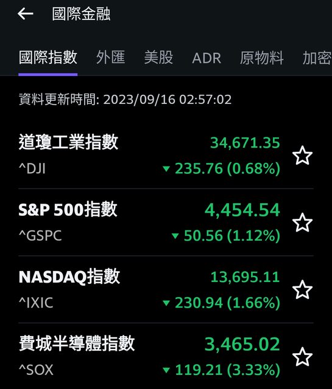The image size is (332, 389).
Task: Select the 國際指數 tab
Action: (48, 58)
